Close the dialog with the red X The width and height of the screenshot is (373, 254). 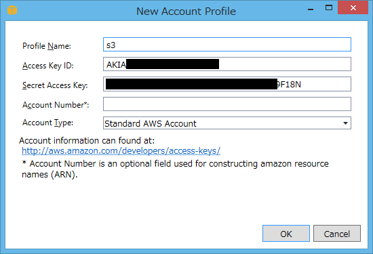(x=353, y=8)
